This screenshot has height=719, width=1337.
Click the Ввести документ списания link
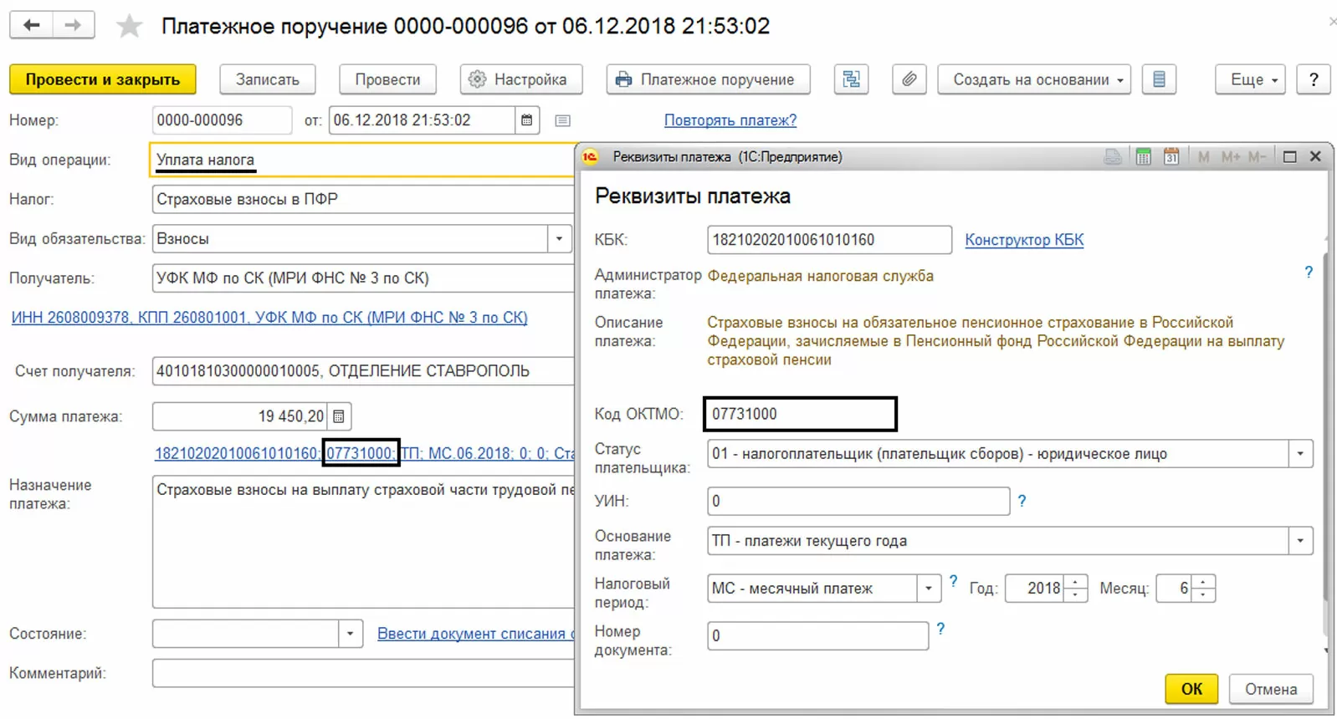click(475, 634)
